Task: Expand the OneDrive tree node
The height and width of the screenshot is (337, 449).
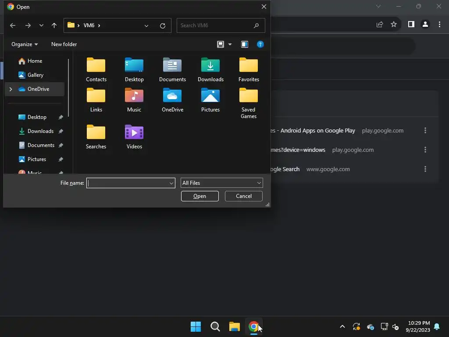Action: pos(11,89)
